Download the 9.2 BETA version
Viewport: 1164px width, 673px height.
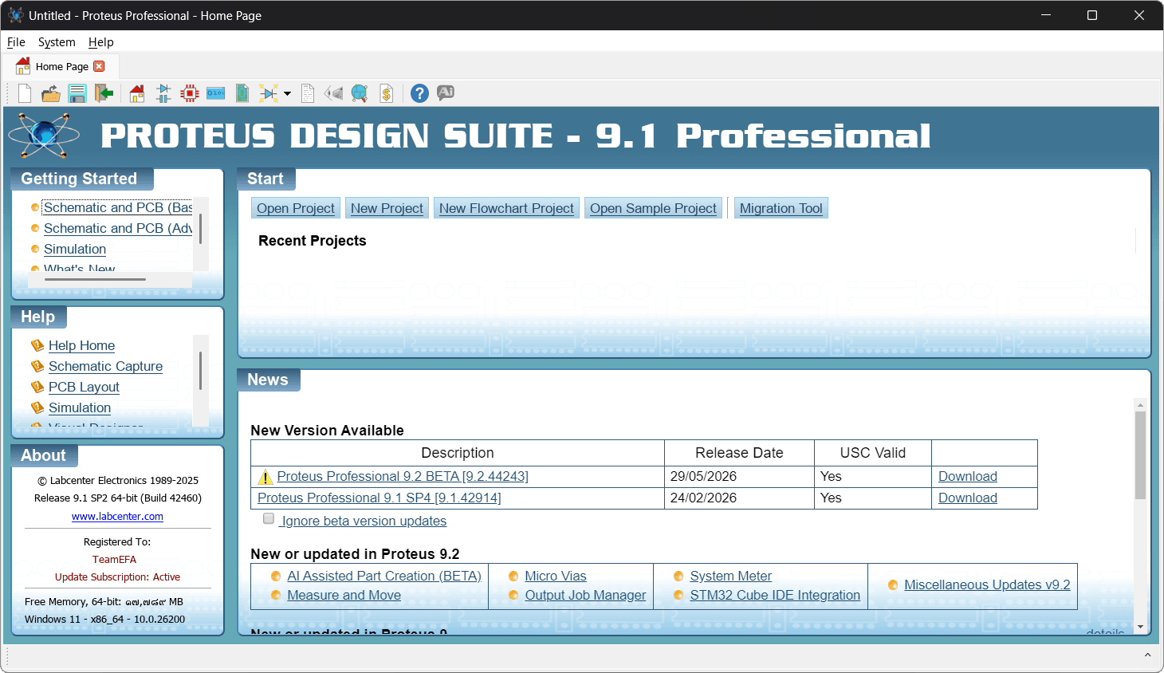point(968,476)
